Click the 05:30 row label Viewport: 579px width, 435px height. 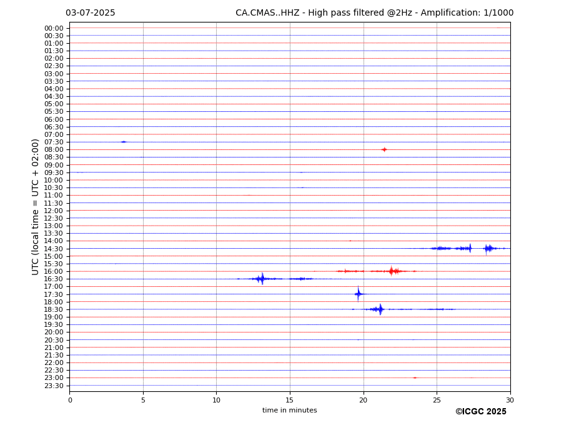point(54,112)
